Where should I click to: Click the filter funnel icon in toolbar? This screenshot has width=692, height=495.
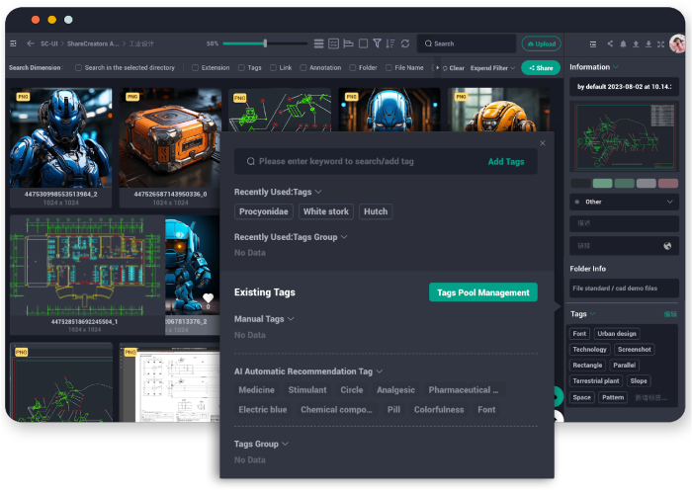tap(377, 43)
